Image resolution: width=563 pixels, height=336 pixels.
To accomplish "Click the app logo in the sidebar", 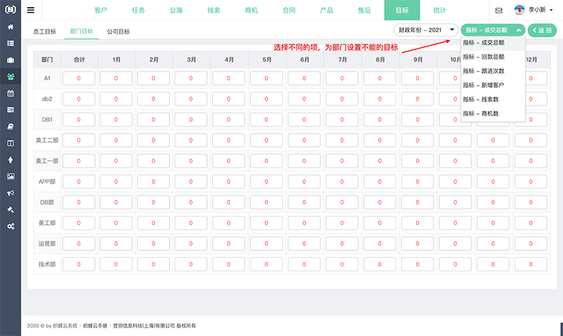I will (x=11, y=9).
